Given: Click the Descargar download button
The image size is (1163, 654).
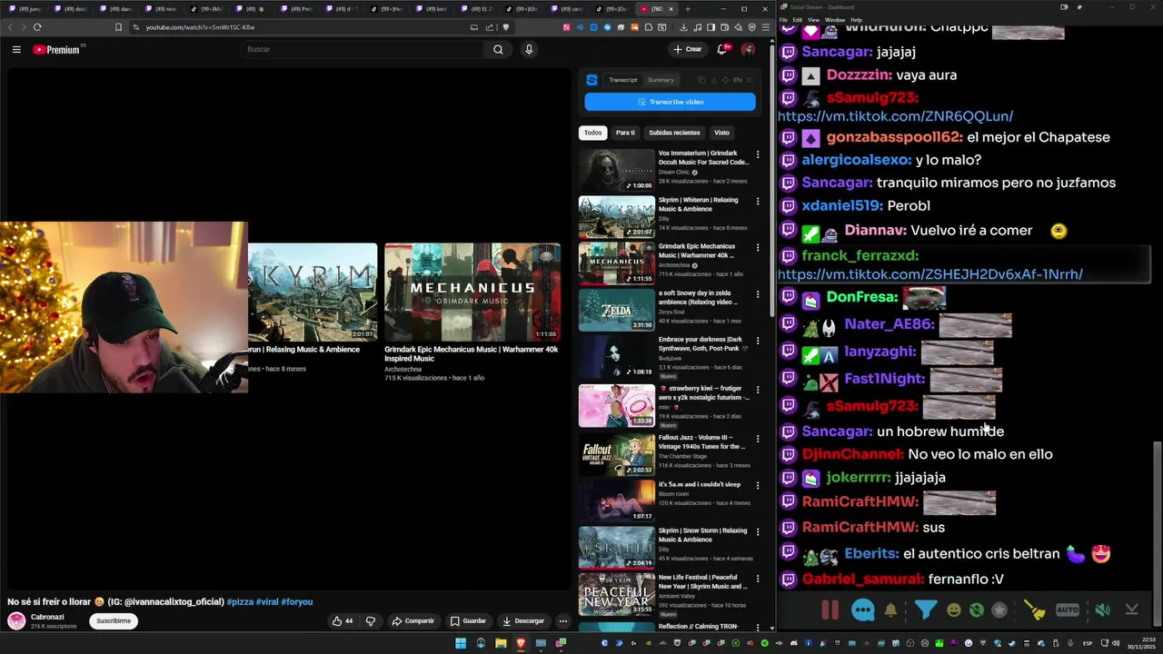Looking at the screenshot, I should coord(523,621).
